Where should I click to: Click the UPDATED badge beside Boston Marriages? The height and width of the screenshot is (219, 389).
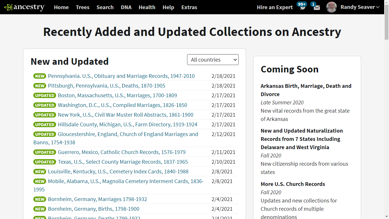(44, 95)
